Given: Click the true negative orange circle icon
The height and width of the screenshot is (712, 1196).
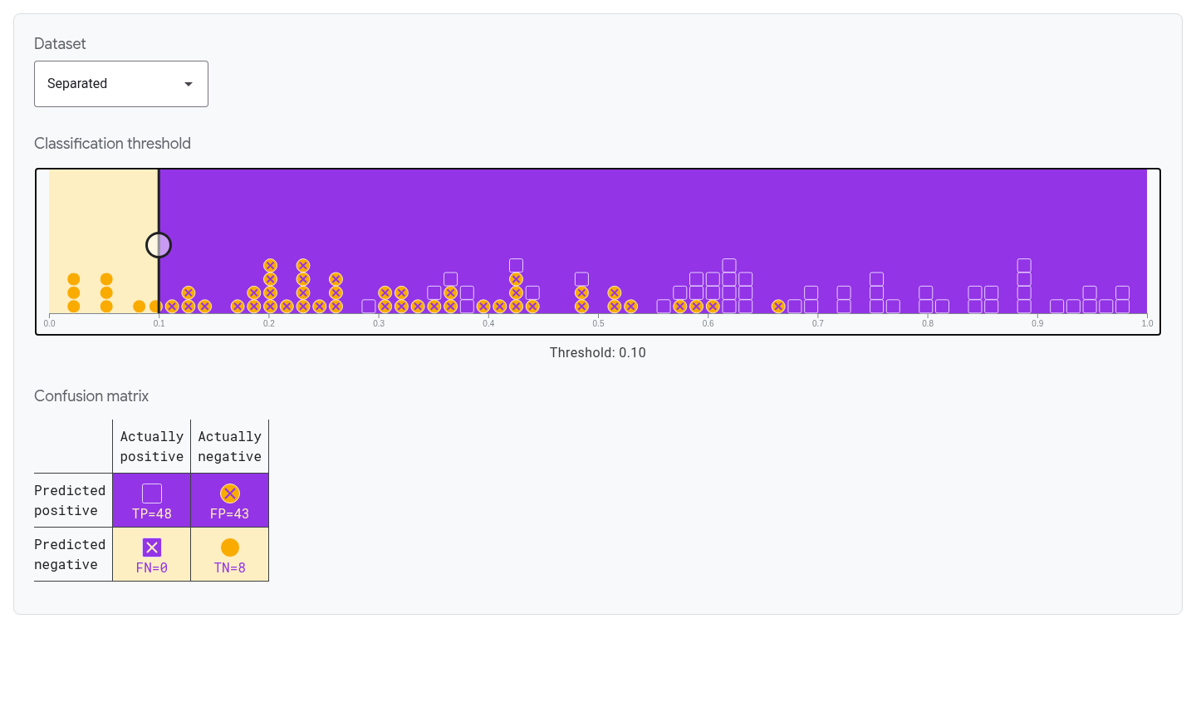Looking at the screenshot, I should click(230, 548).
